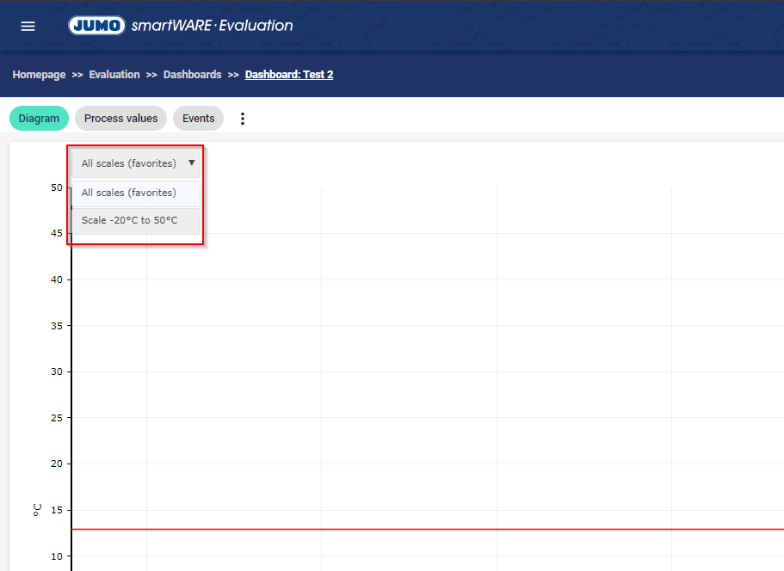Click the 20 tick label on the y-axis
Viewport: 784px width, 571px height.
point(56,464)
